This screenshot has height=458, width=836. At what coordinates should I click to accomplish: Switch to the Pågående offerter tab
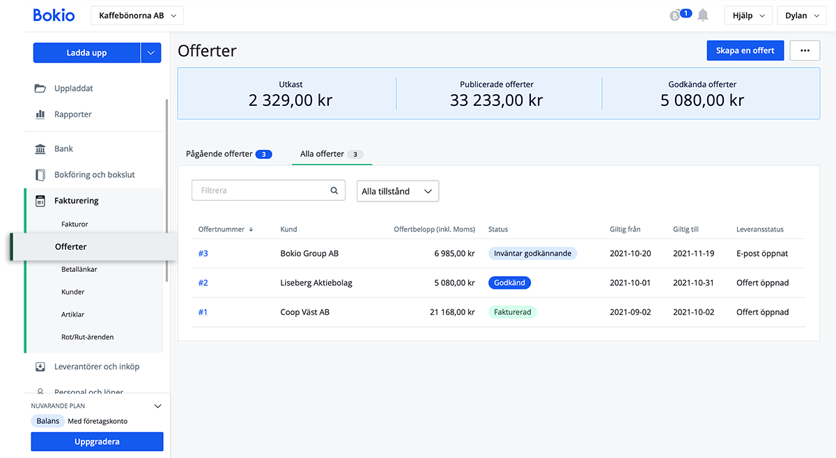pos(220,153)
